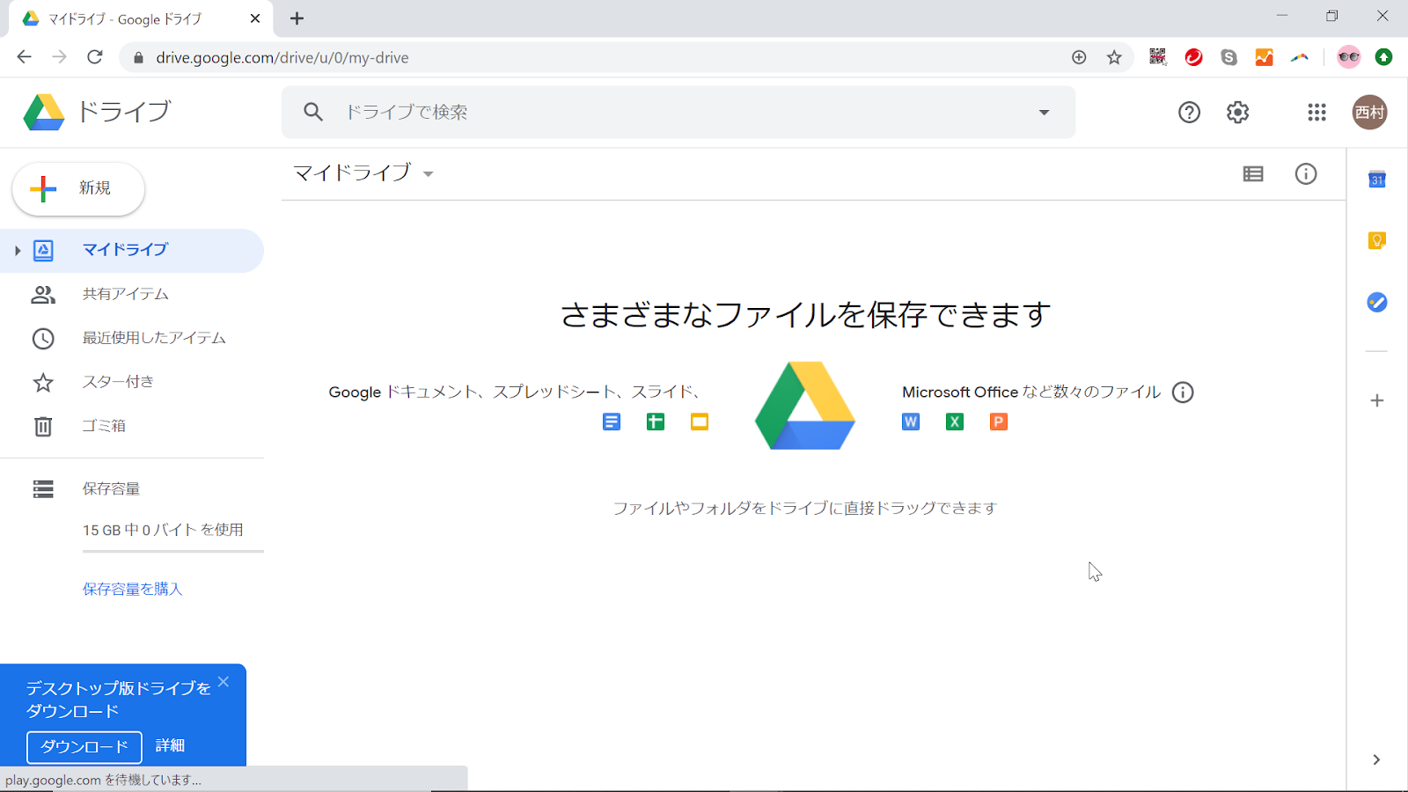Click the install plus icon in the address bar
The width and height of the screenshot is (1408, 792).
[1079, 57]
